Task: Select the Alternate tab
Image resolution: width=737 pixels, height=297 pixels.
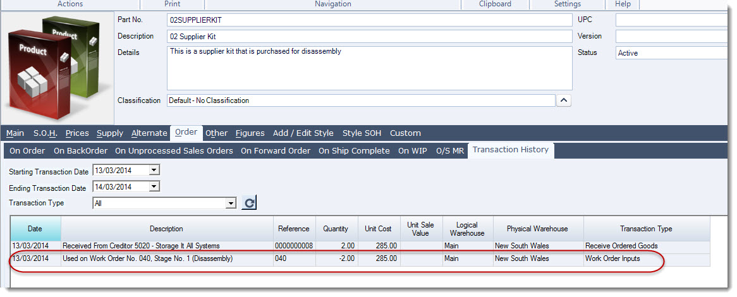Action: pyautogui.click(x=149, y=133)
